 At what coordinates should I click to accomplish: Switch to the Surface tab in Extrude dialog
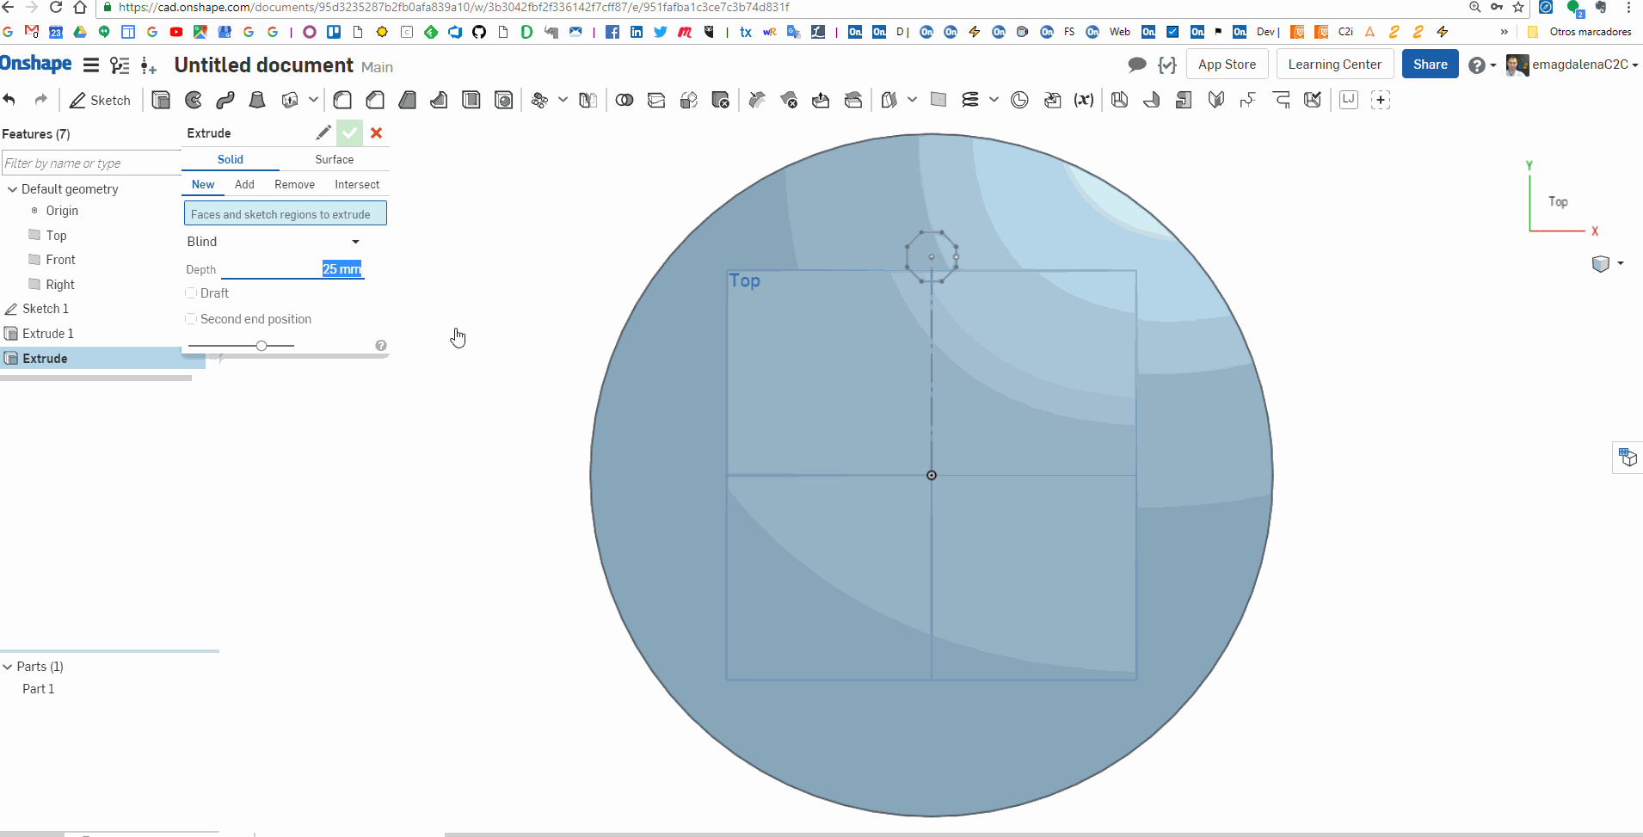334,159
